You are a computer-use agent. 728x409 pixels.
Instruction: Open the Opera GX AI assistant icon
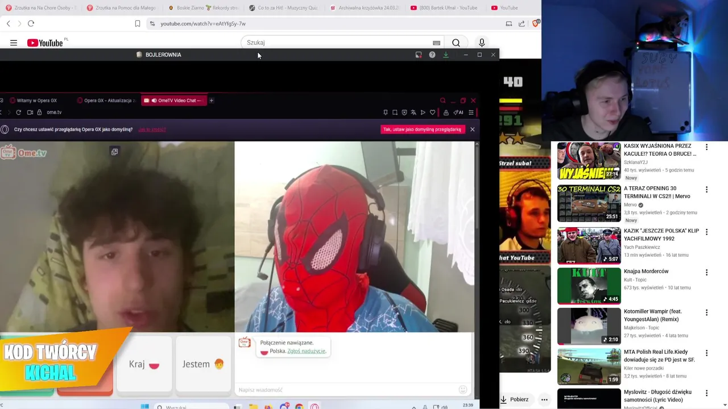[458, 112]
